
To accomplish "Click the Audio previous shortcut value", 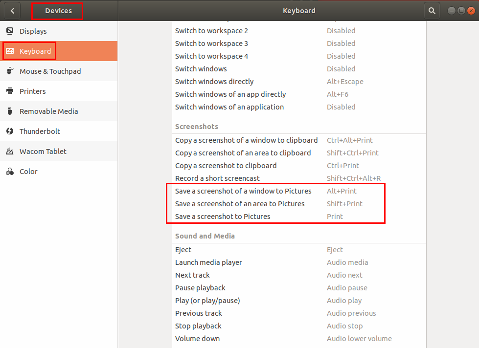I will coord(351,313).
